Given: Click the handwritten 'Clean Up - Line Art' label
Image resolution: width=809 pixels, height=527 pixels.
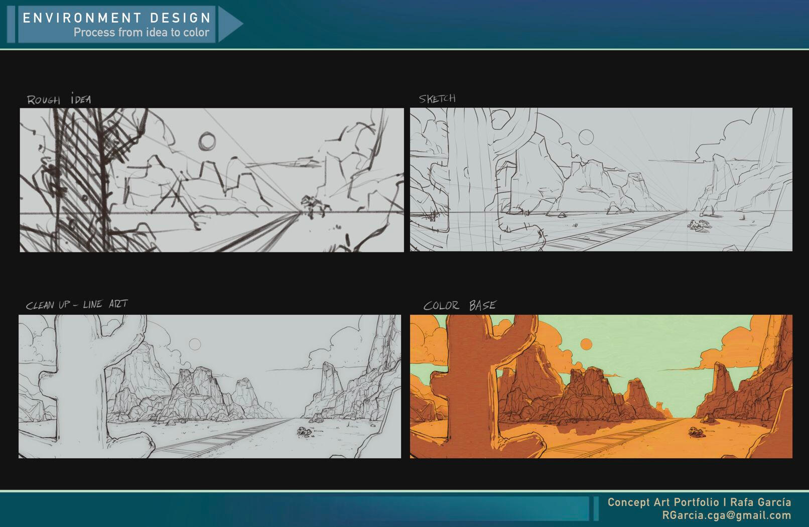Looking at the screenshot, I should [77, 304].
